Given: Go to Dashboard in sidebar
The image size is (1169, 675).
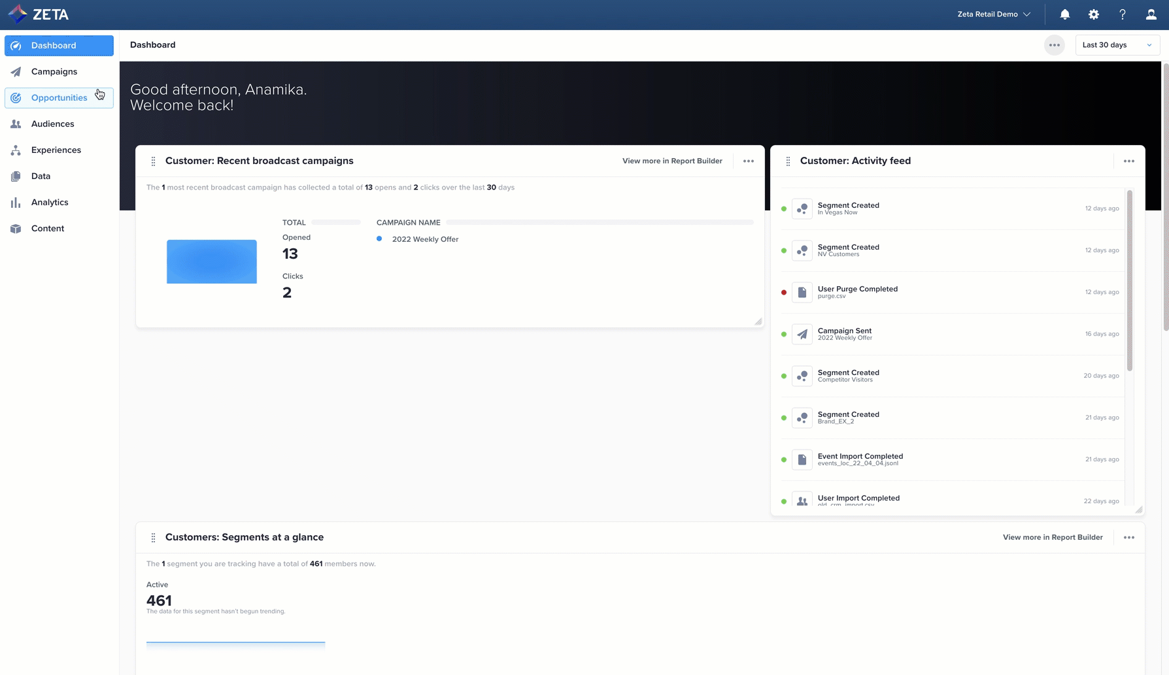Looking at the screenshot, I should tap(59, 46).
